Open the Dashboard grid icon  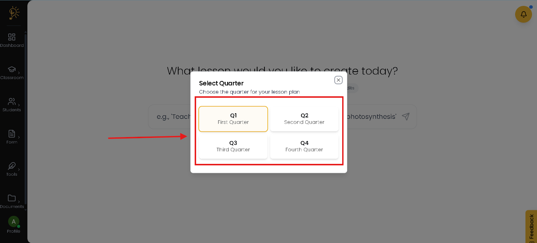[x=12, y=37]
